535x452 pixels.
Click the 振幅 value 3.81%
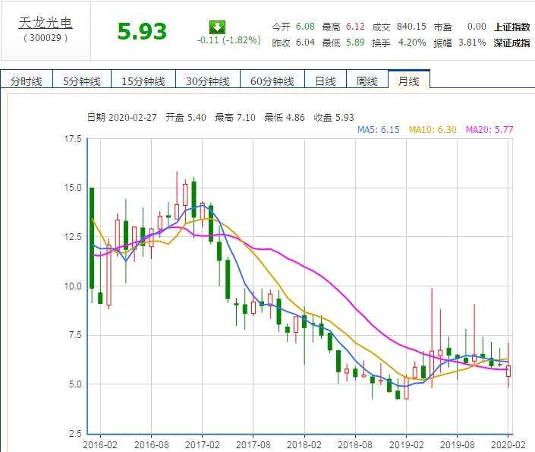pos(472,43)
